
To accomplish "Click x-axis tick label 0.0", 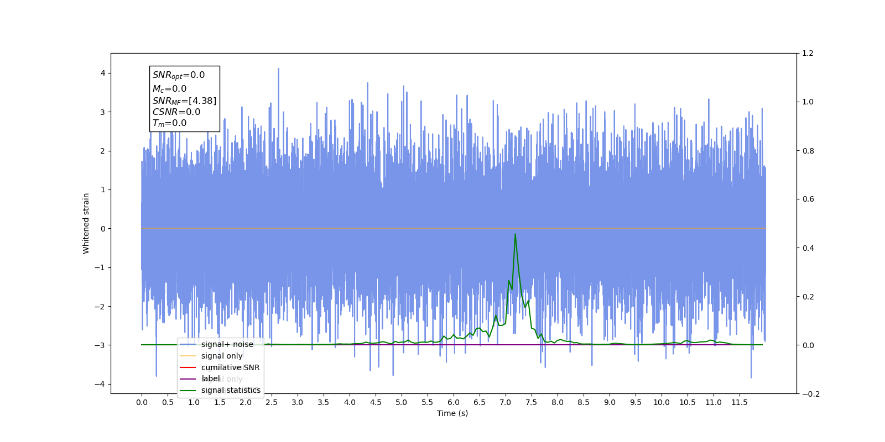I will 142,402.
